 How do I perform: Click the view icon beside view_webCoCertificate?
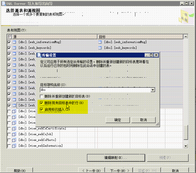point(14,129)
